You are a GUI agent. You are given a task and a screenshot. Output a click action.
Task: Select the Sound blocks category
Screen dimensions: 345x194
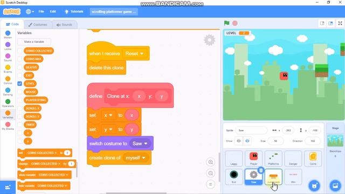(8, 58)
